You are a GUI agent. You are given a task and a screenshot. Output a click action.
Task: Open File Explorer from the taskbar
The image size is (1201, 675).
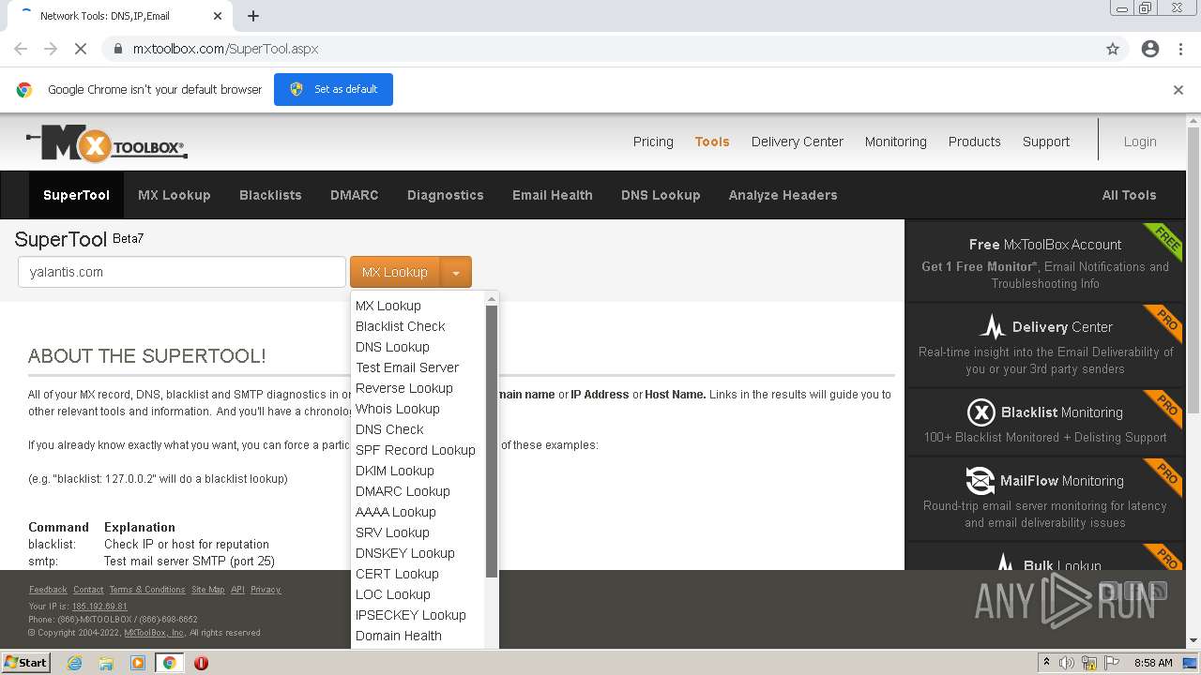(x=106, y=663)
